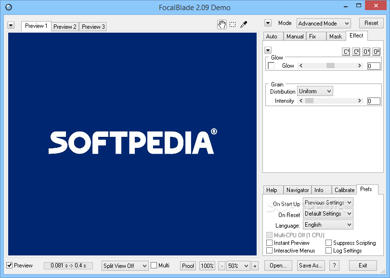390x278 pixels.
Task: Open the On Reset dropdown
Action: [x=328, y=214]
